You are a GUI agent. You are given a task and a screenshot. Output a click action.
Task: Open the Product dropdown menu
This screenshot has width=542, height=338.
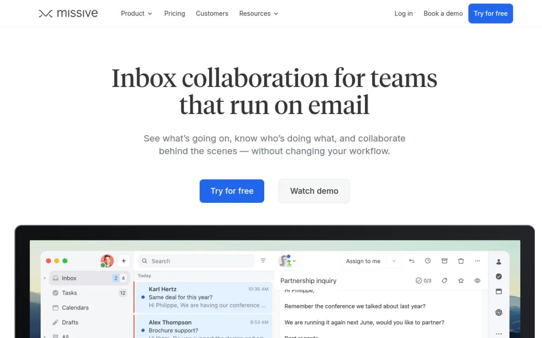pos(136,14)
